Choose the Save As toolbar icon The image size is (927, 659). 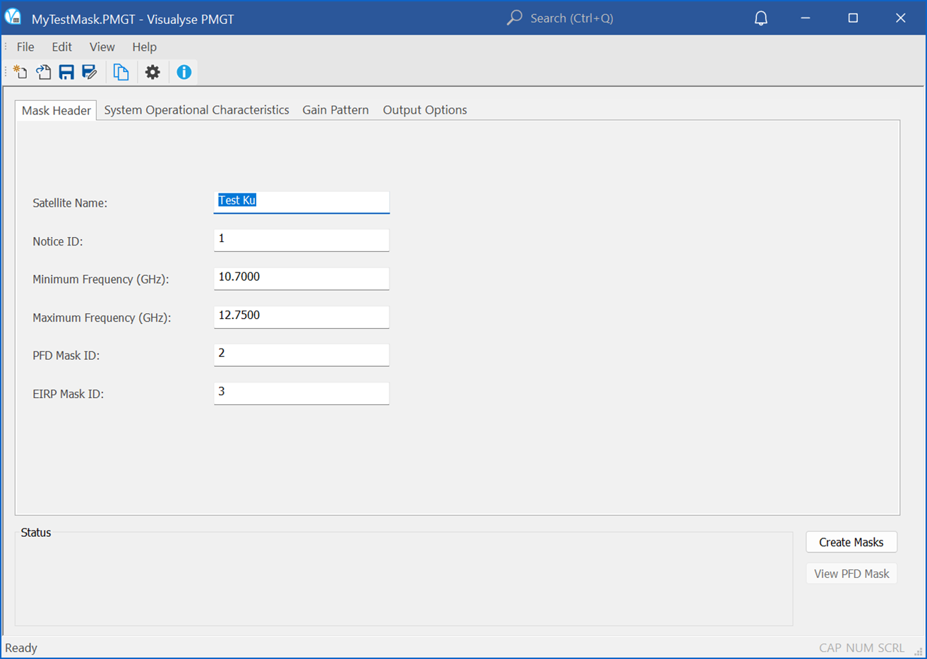(89, 72)
